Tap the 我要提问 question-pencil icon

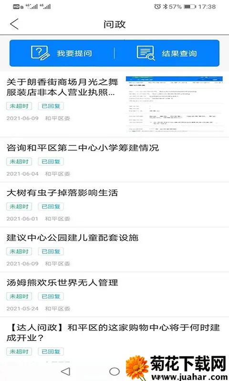40,53
